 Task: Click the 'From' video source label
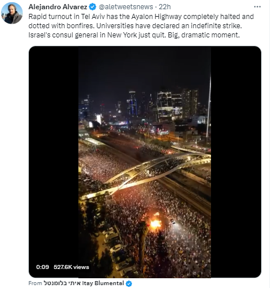35,283
